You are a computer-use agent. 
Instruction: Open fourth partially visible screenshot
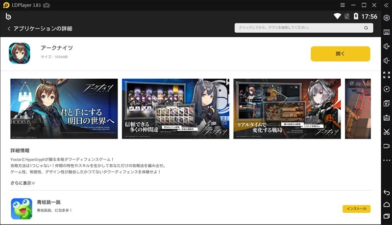(x=358, y=109)
